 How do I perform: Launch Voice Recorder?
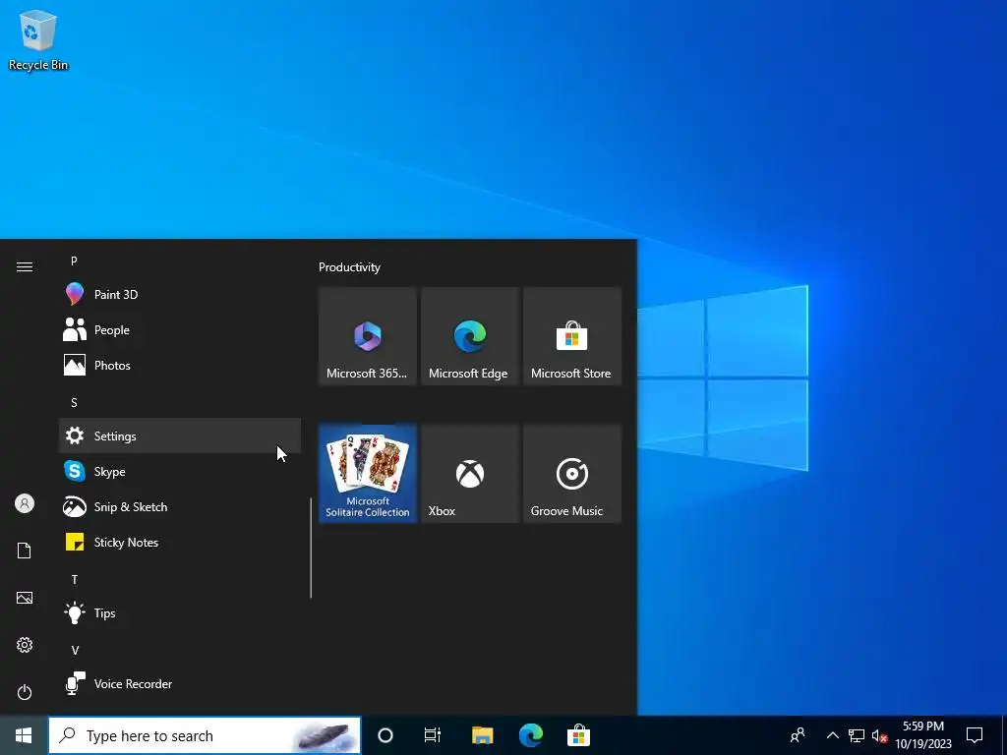(x=180, y=684)
